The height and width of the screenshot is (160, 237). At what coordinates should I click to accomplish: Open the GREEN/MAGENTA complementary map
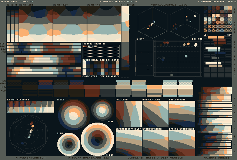(156, 143)
